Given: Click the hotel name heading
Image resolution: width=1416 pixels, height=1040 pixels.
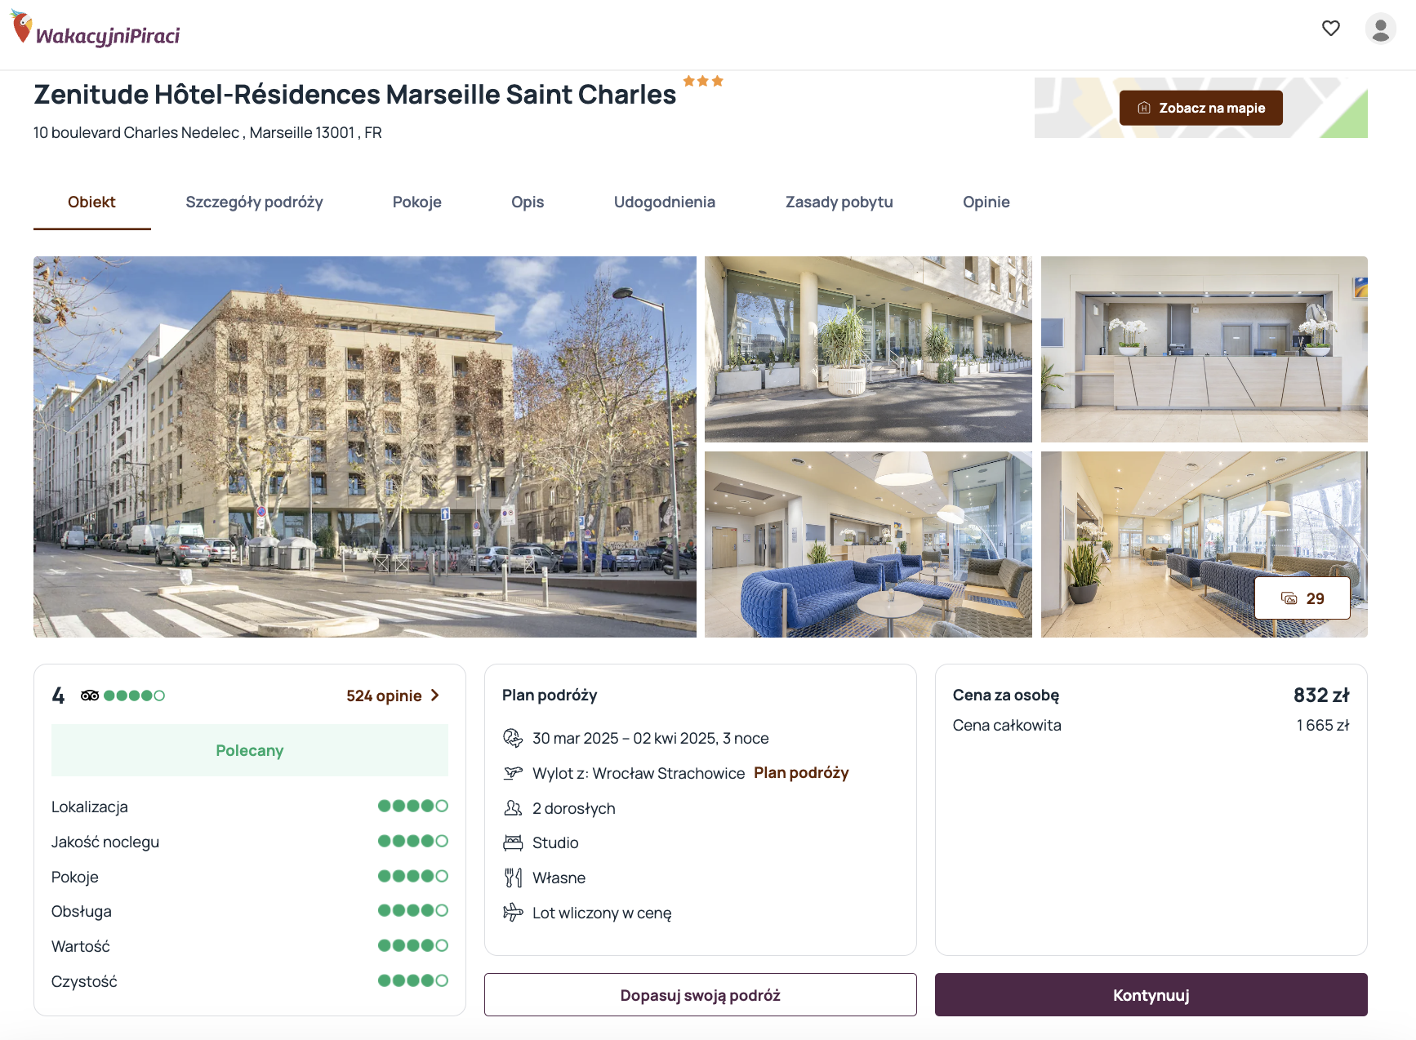Looking at the screenshot, I should (355, 95).
